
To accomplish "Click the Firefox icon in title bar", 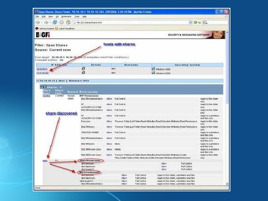I will click(36, 12).
